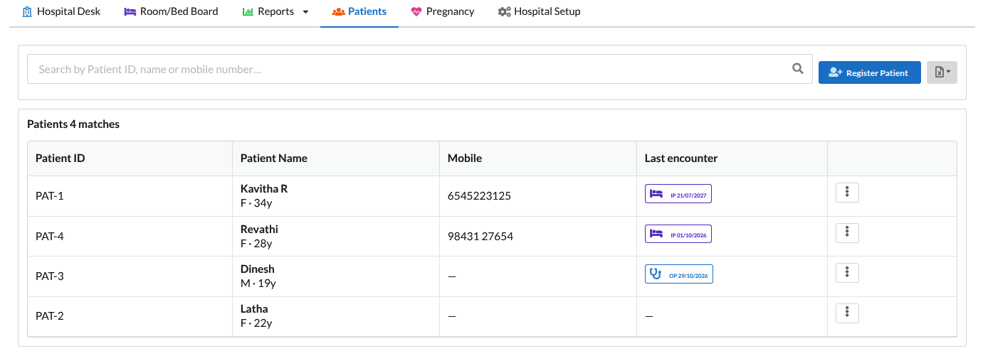
Task: Open actions menu for Kavitha R
Action: tap(847, 193)
